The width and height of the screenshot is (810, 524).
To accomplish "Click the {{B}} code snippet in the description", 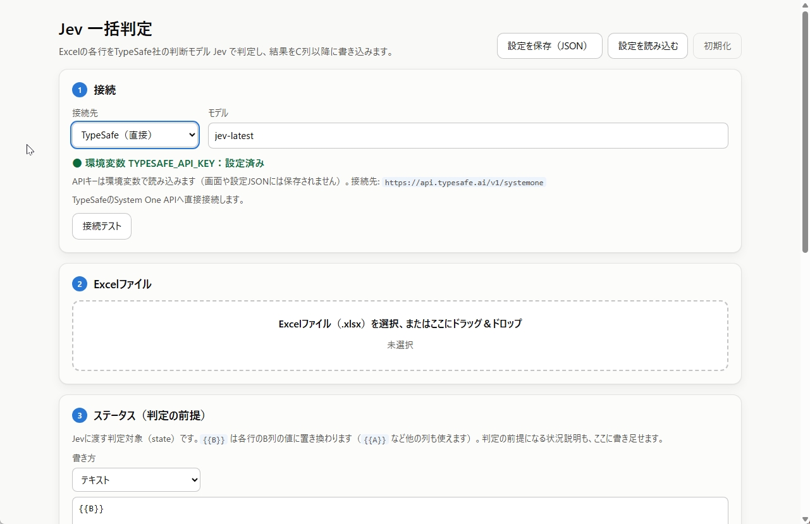I will click(214, 439).
